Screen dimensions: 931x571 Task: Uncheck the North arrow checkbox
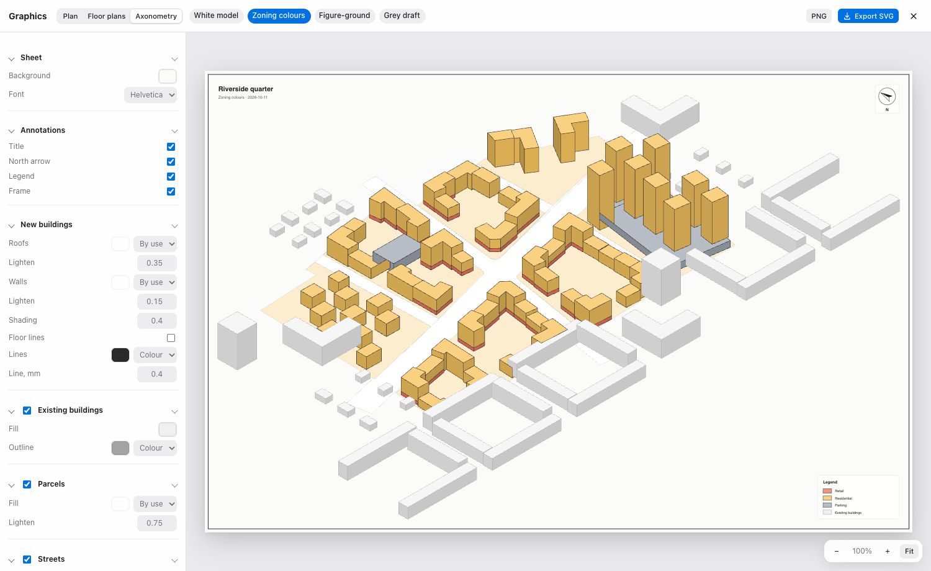(171, 161)
